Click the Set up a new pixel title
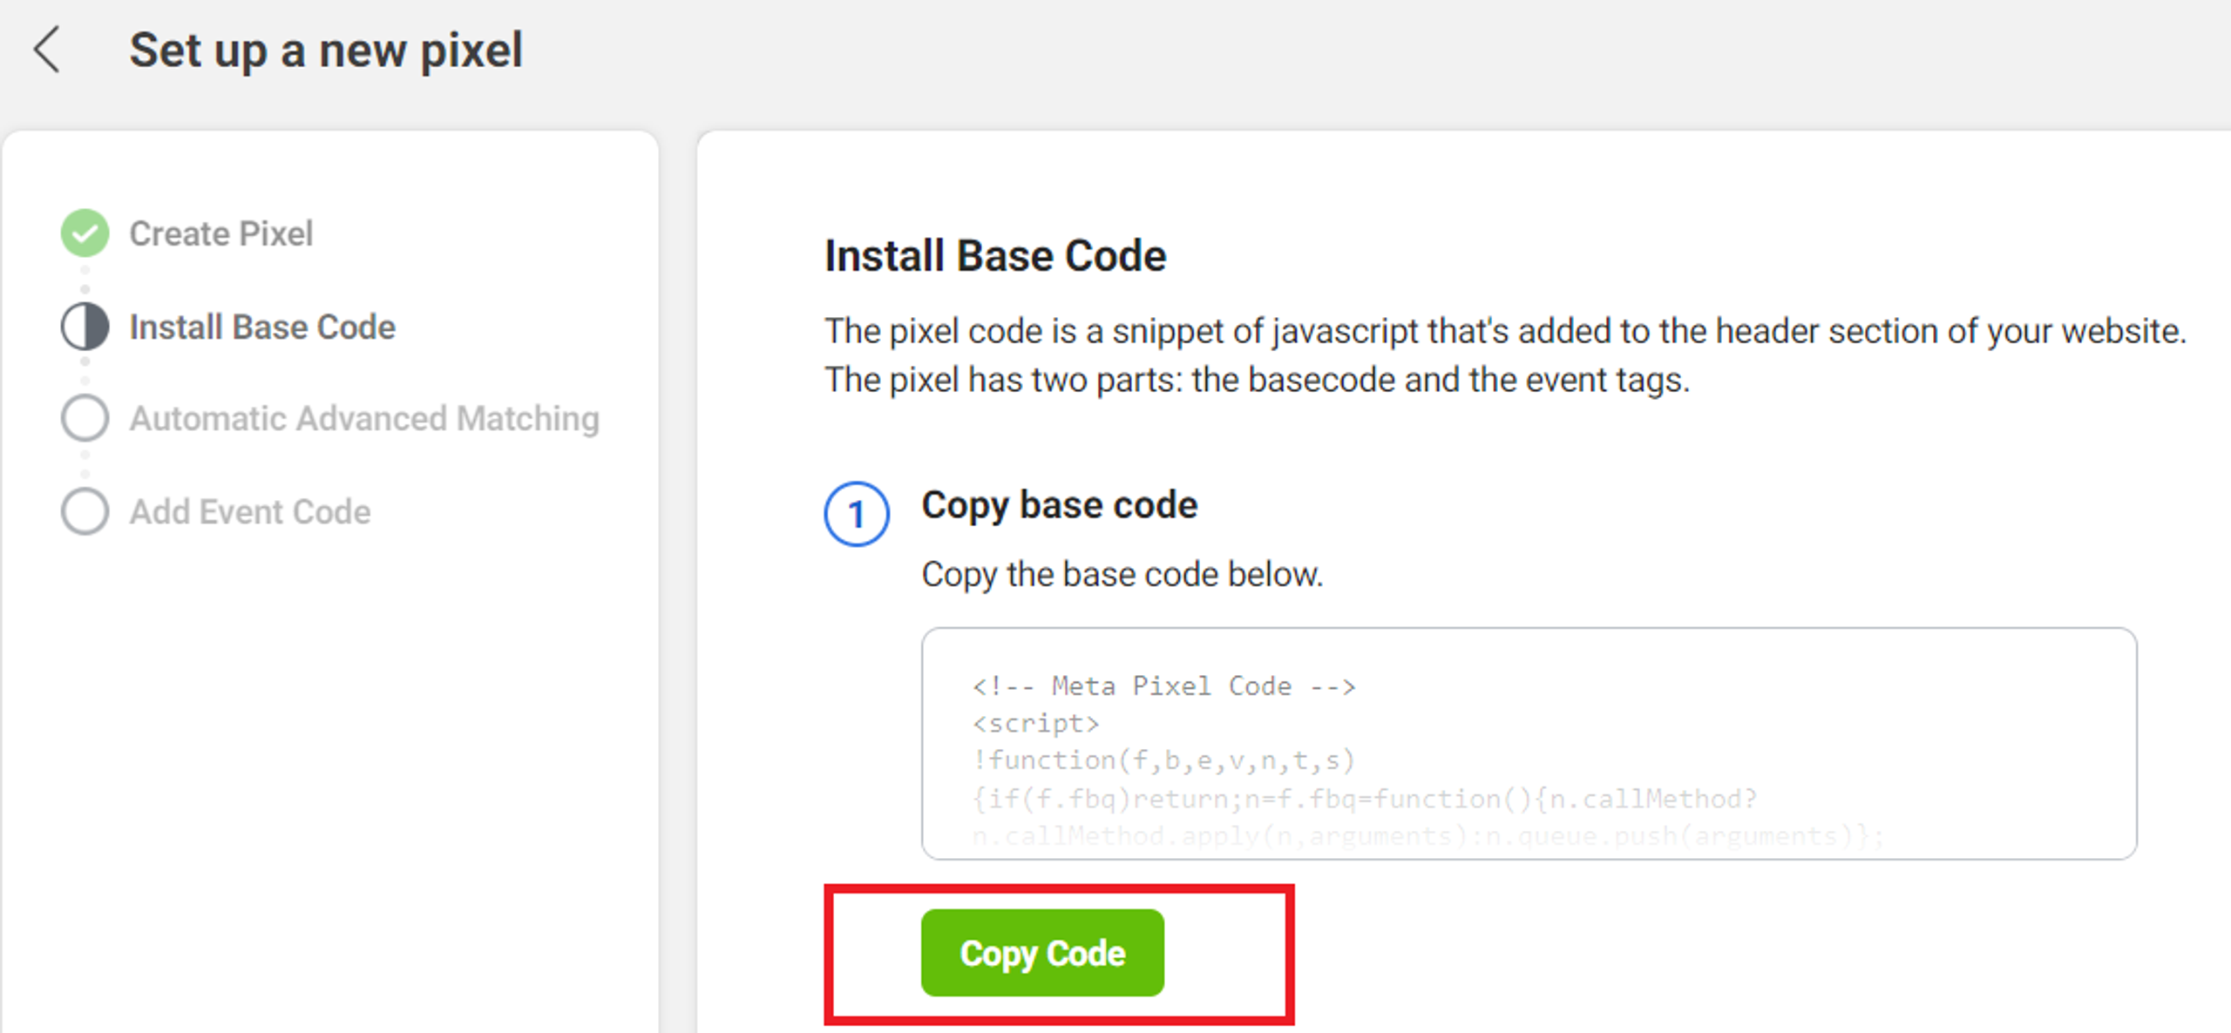 [x=326, y=51]
